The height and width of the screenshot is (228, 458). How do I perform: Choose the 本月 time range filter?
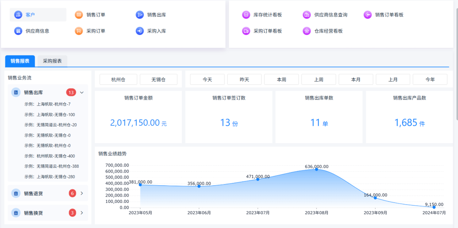point(356,79)
